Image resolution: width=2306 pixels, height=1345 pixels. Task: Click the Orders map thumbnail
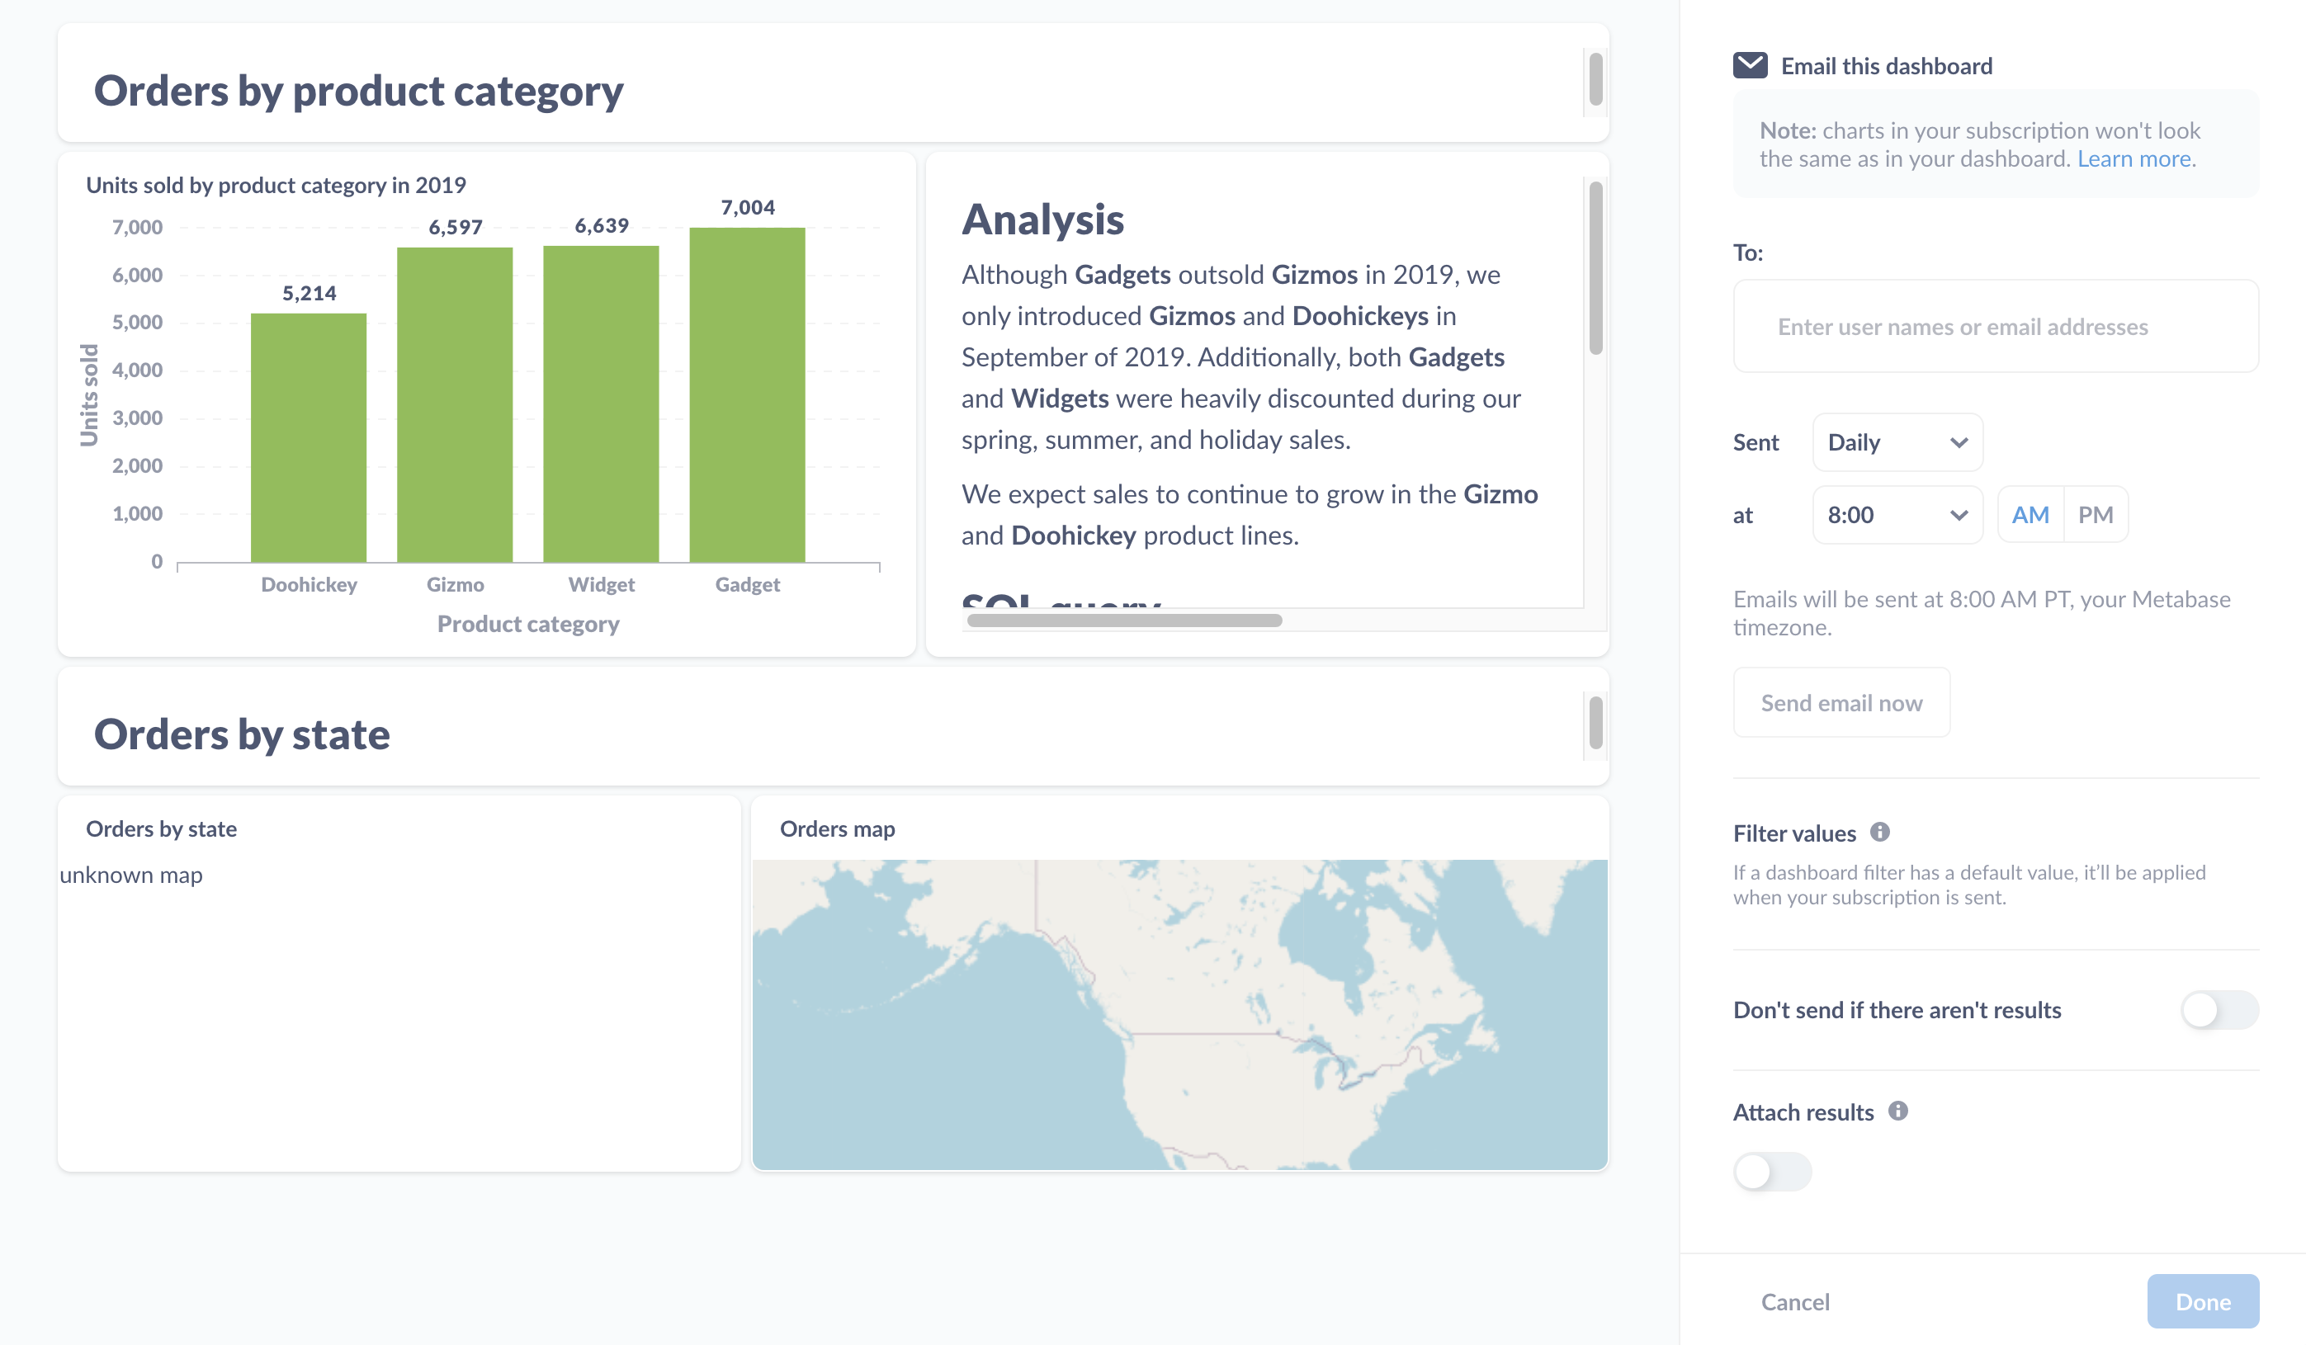tap(1180, 1008)
